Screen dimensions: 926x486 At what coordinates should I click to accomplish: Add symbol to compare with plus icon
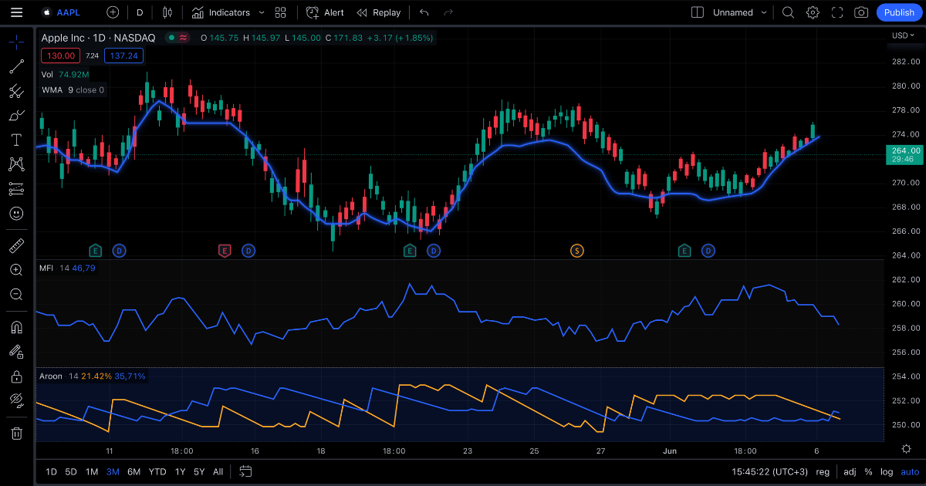tap(113, 12)
